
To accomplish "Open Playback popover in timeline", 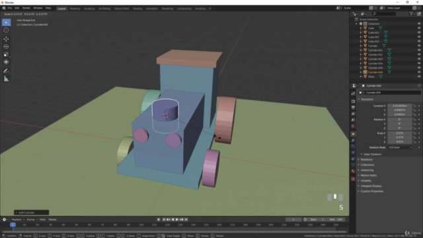I will [x=18, y=219].
